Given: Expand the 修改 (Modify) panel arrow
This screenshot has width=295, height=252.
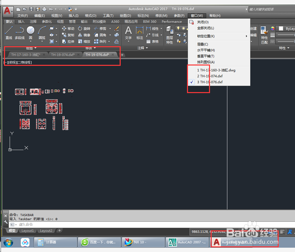Looking at the screenshot, I should [x=95, y=48].
